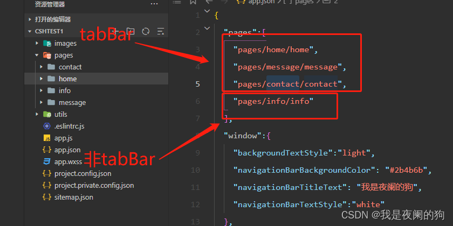
Task: Fold the pages array at line 2
Action: tap(207, 28)
